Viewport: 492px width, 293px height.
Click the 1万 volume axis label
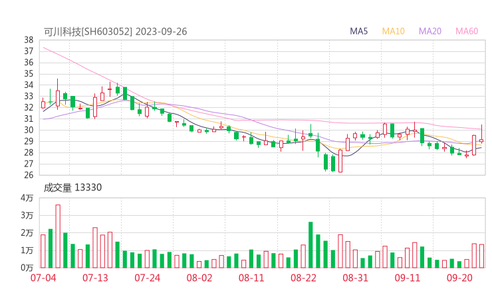tap(27, 250)
